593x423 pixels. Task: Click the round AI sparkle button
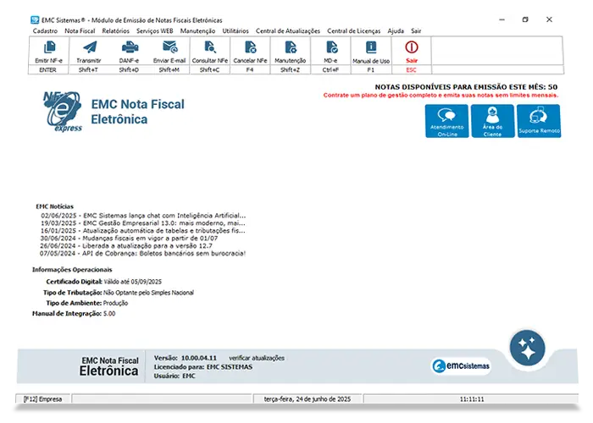[x=527, y=348]
